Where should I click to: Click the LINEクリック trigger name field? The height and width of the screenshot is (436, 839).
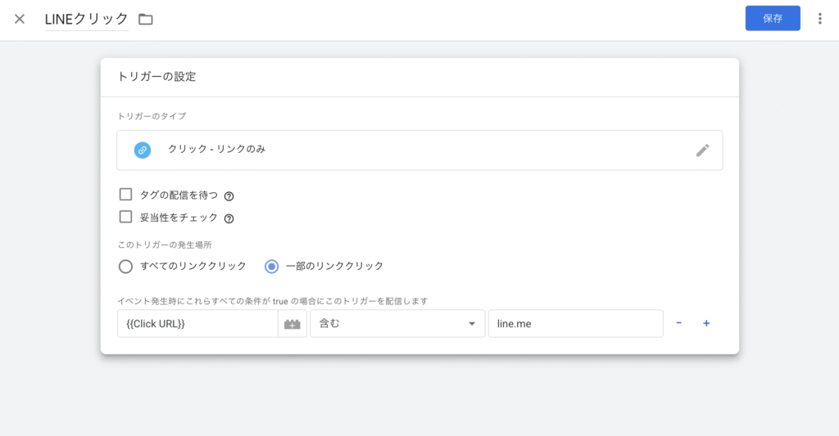pos(86,19)
